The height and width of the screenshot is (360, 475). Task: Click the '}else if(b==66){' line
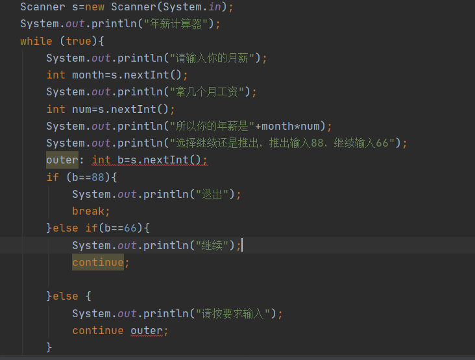(x=97, y=228)
